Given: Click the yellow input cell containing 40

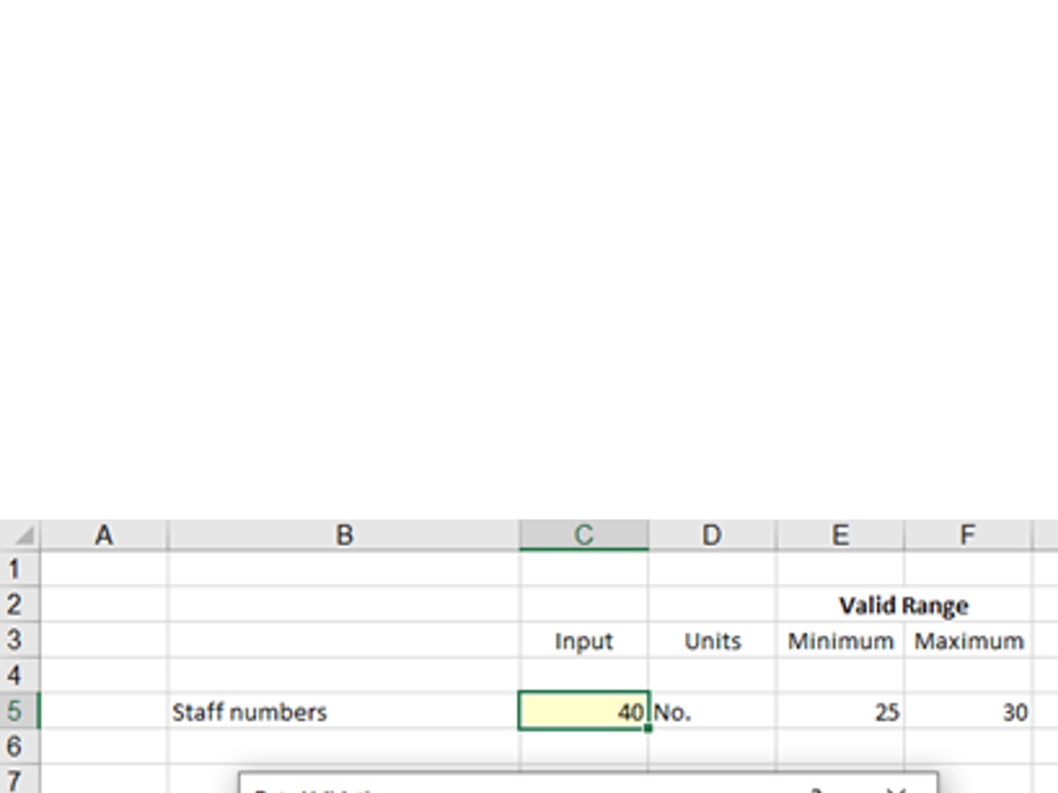Looking at the screenshot, I should tap(583, 711).
